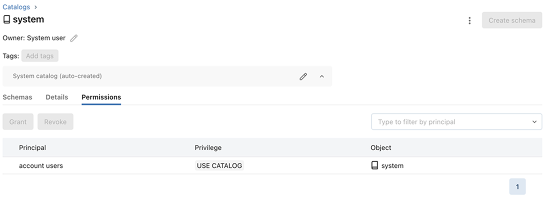Click the Add tags button
The width and height of the screenshot is (550, 202).
[x=40, y=56]
